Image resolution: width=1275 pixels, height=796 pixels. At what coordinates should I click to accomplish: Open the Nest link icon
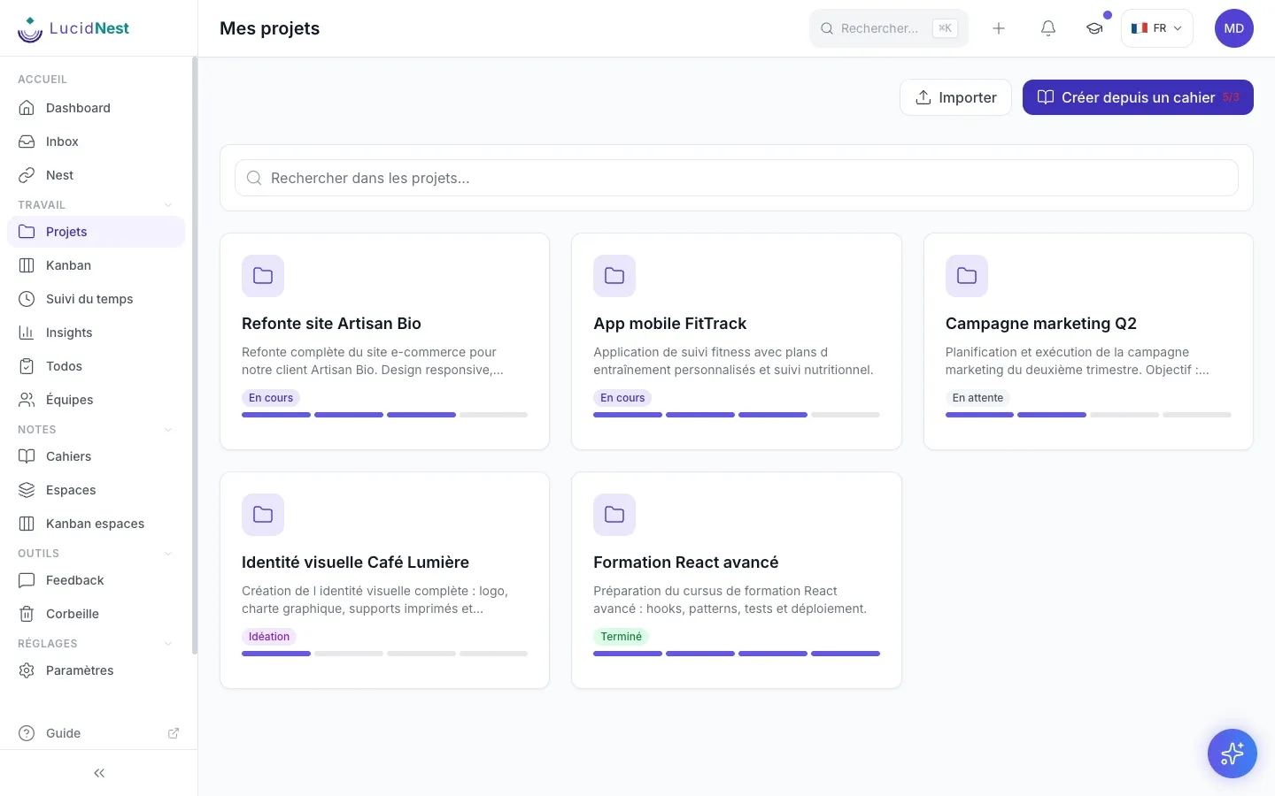click(27, 175)
